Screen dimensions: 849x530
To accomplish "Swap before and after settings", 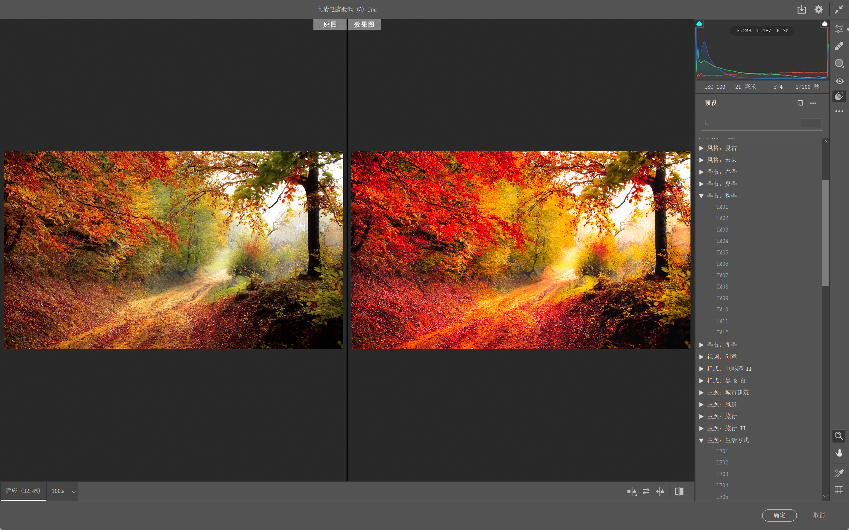I will [x=646, y=491].
